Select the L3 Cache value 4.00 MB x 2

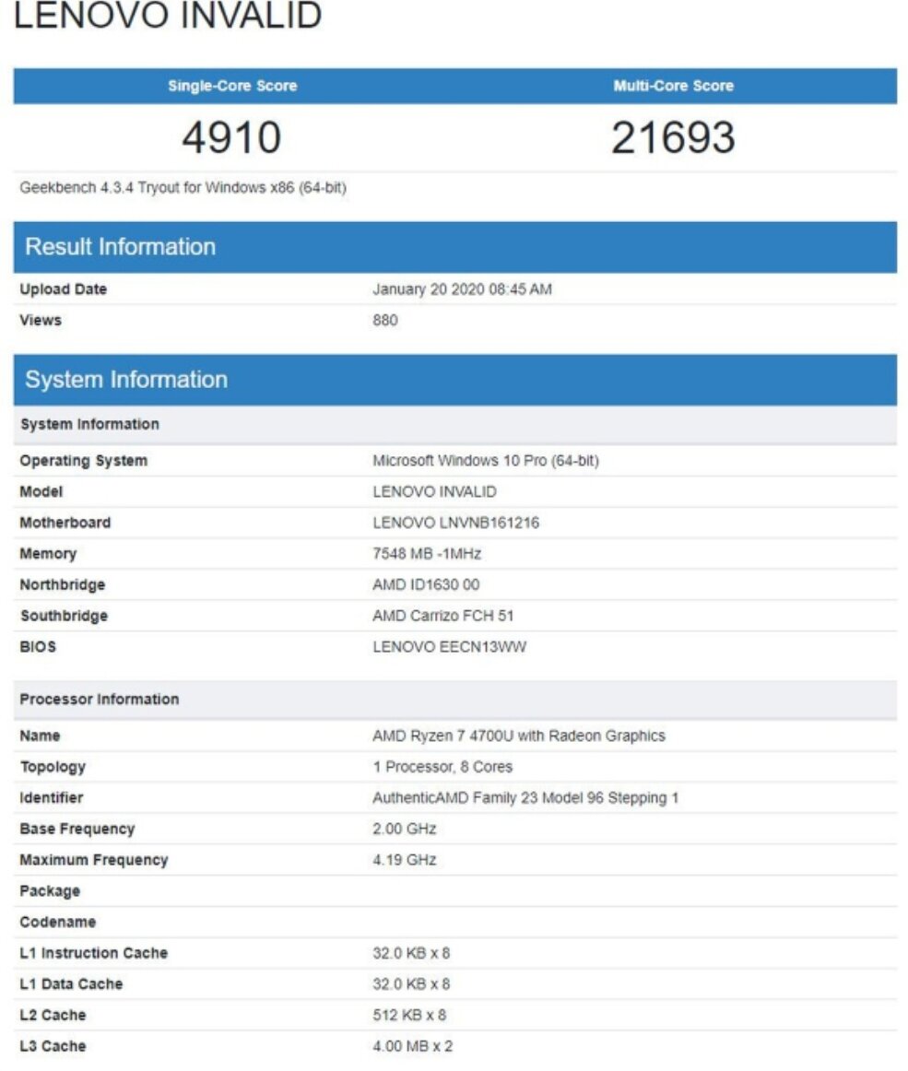tap(412, 1046)
